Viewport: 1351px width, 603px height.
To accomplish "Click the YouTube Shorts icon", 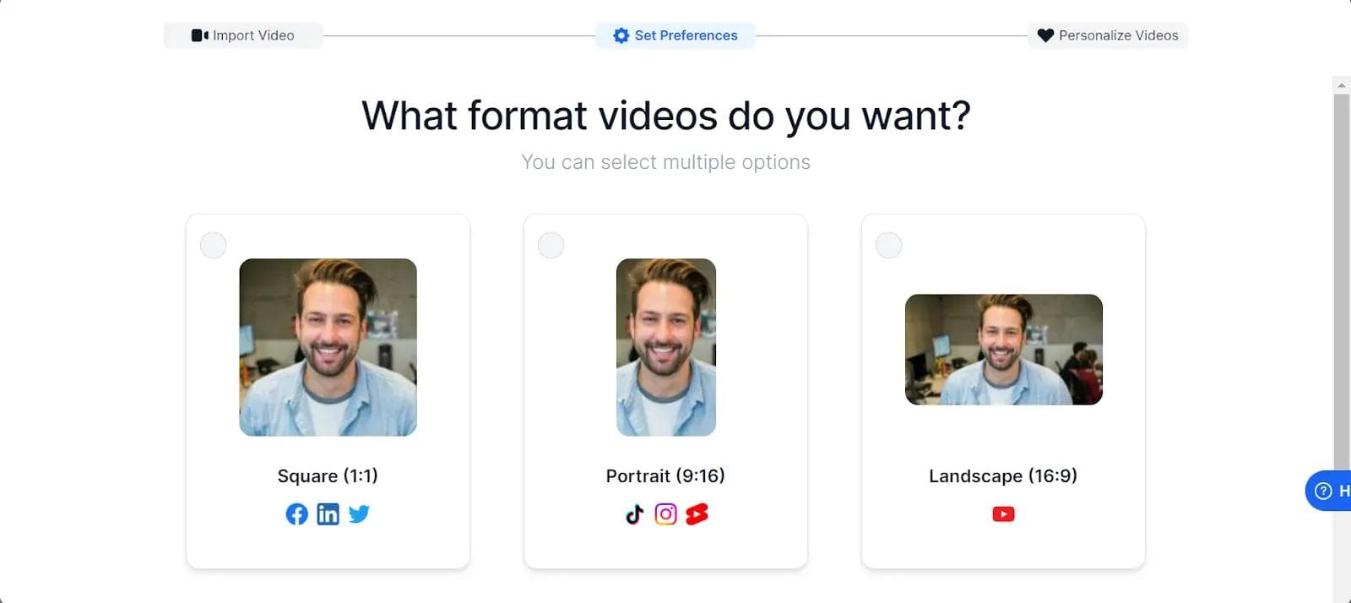I will click(x=697, y=513).
